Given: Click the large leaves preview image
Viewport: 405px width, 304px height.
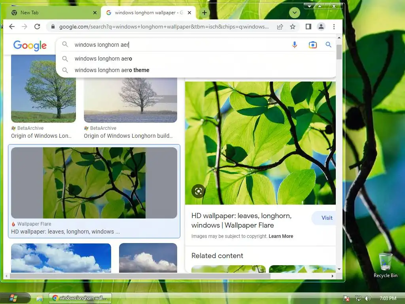Looking at the screenshot, I should (260, 143).
